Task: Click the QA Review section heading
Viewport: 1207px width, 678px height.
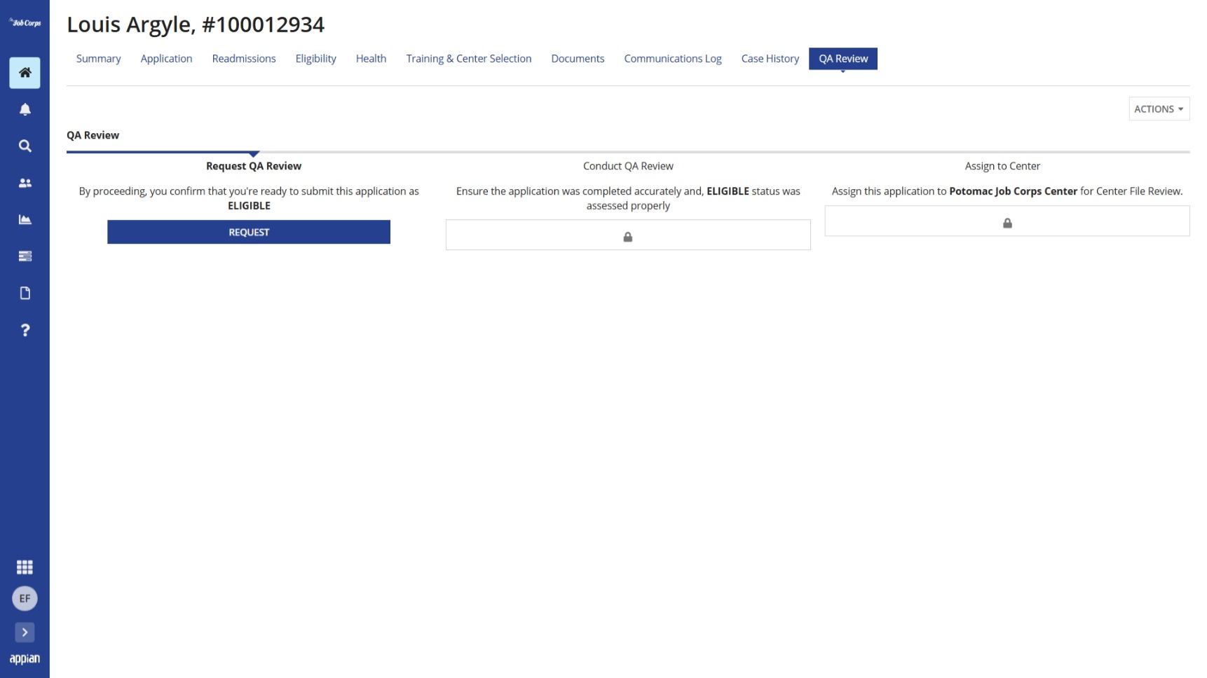Action: tap(93, 135)
